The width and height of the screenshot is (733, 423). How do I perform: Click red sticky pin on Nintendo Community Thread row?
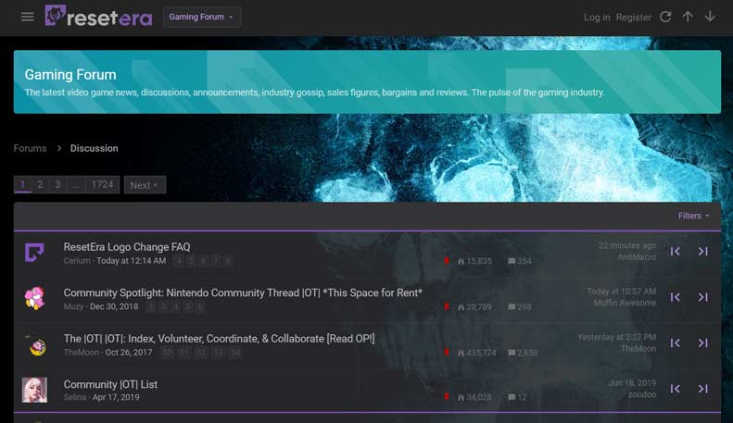[447, 306]
